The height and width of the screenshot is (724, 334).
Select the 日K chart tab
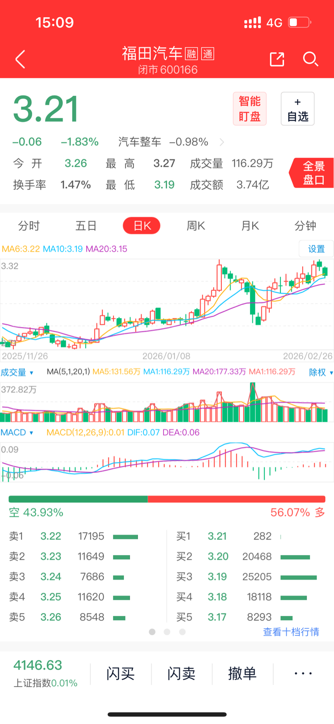point(142,226)
